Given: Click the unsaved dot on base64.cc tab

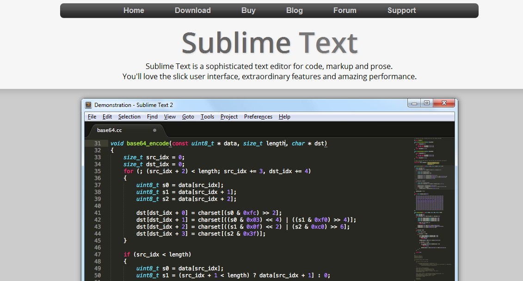Looking at the screenshot, I should [x=154, y=131].
